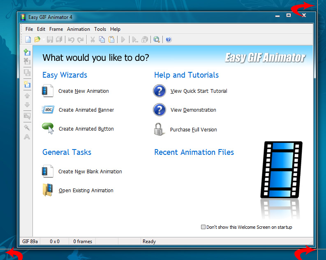The image size is (326, 260).
Task: Click the Delete Frame X sidebar icon
Action: coord(27,61)
